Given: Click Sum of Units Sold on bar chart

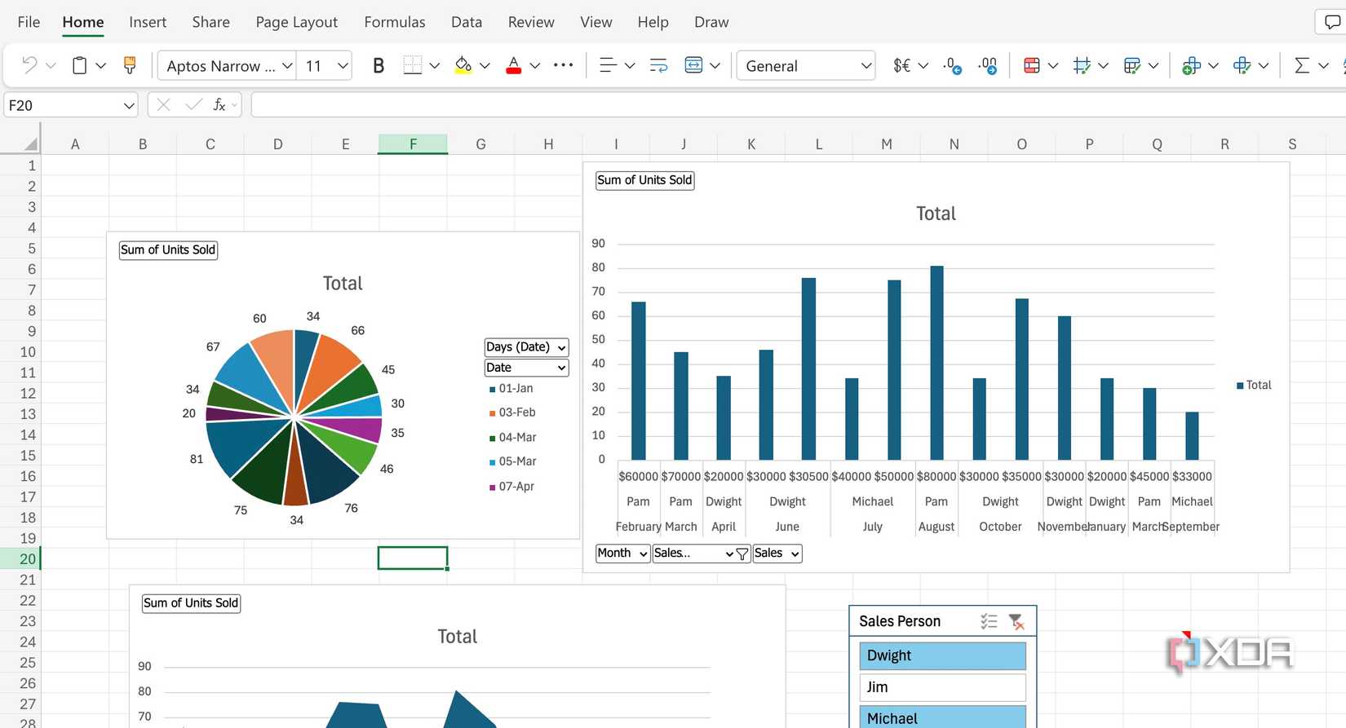Looking at the screenshot, I should 644,180.
